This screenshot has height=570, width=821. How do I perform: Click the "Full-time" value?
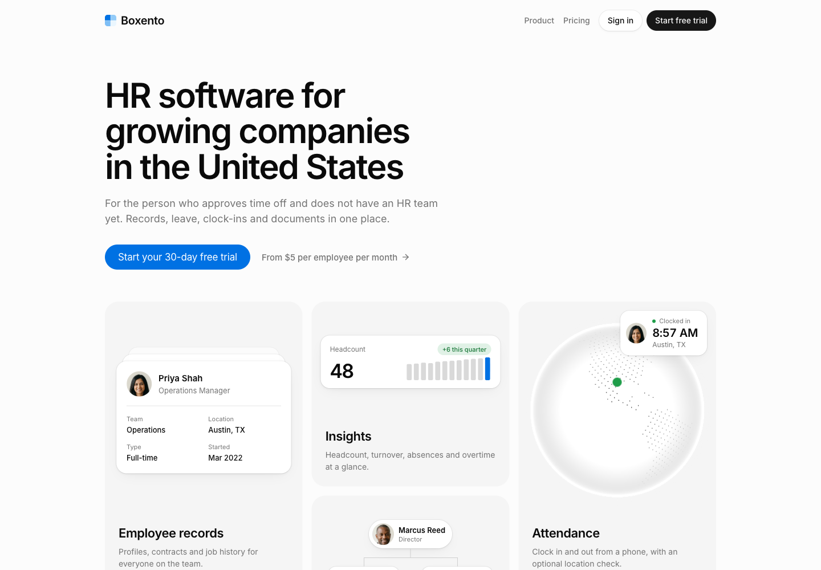142,458
